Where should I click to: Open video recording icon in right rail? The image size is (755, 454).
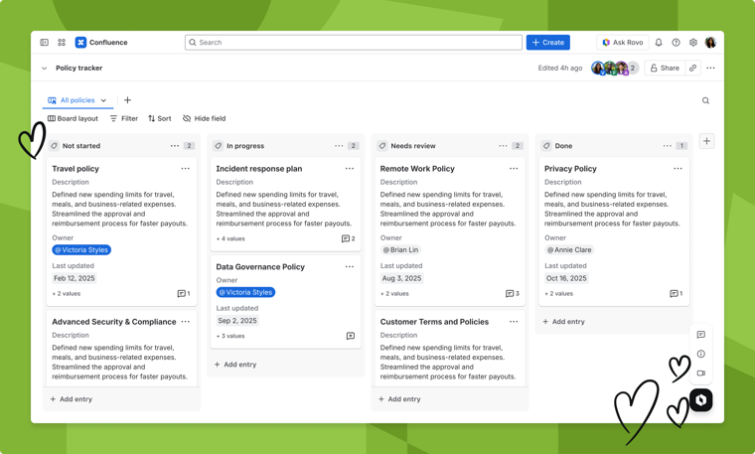pos(701,374)
